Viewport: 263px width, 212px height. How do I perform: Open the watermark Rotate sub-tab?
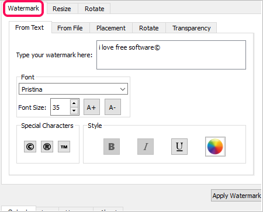149,28
